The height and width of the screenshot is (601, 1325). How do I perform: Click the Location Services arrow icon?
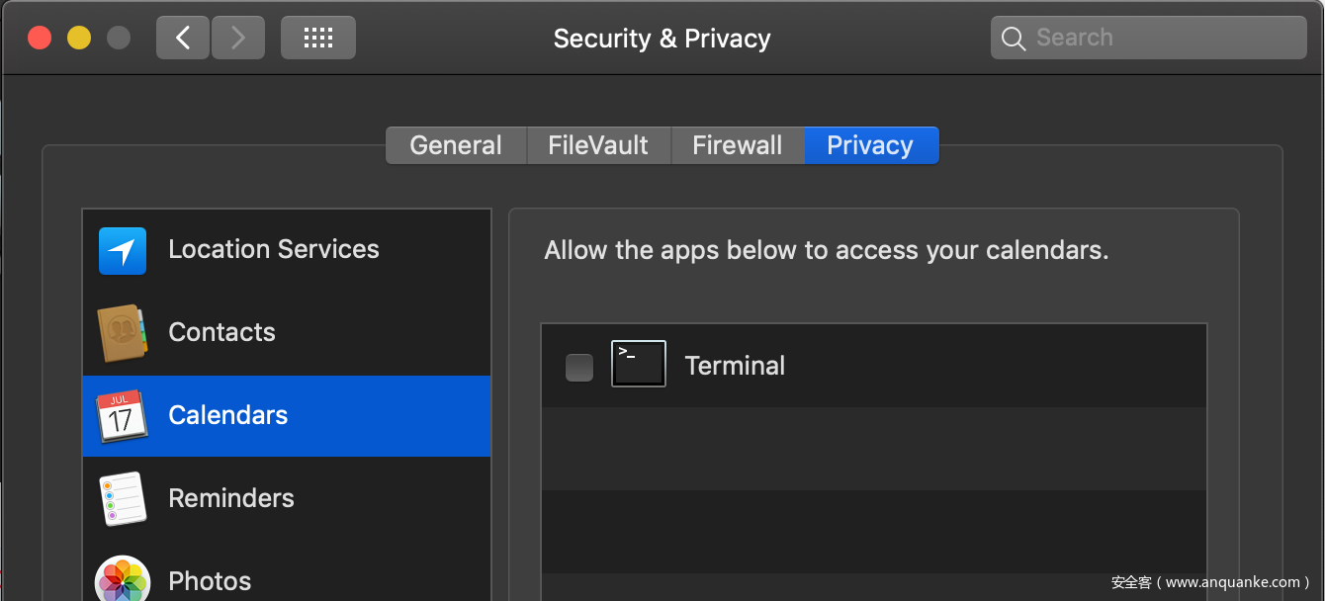click(x=123, y=251)
